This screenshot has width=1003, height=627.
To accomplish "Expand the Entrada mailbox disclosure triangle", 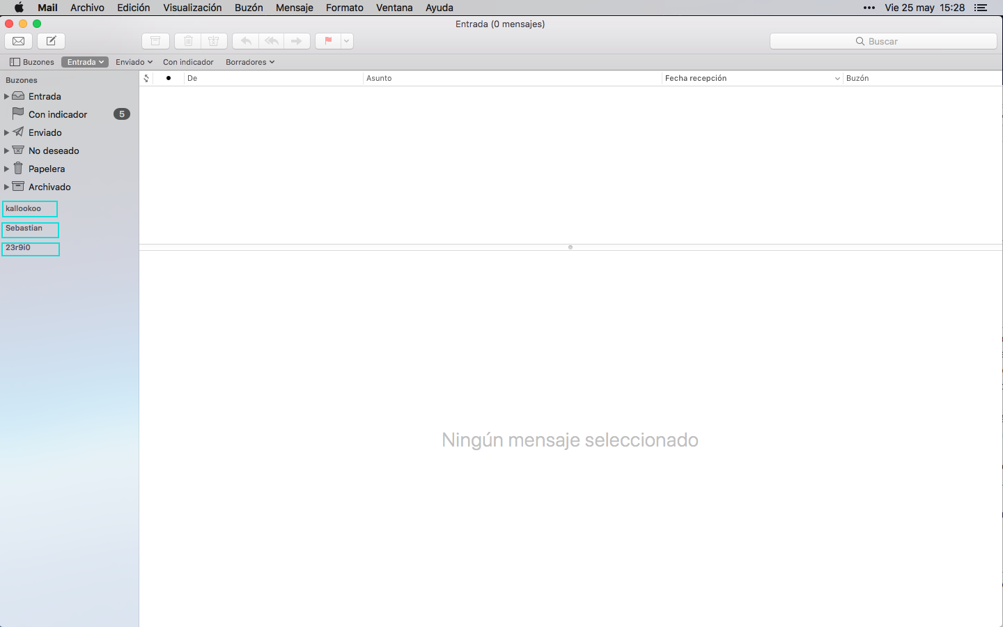I will tap(6, 96).
